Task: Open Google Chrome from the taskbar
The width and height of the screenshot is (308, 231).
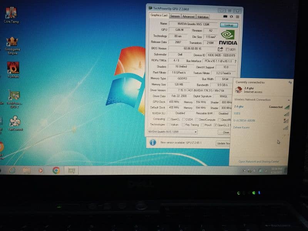Action: pyautogui.click(x=56, y=170)
